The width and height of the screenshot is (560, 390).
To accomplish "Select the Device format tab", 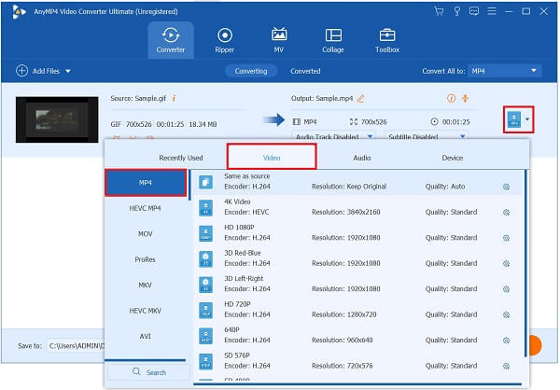I will pyautogui.click(x=452, y=158).
